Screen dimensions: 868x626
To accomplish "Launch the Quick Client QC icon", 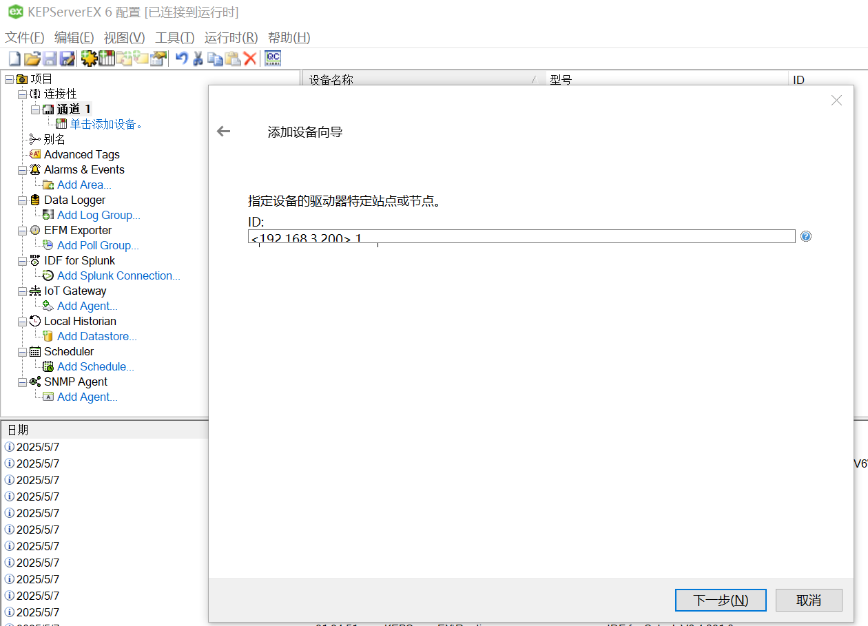I will [x=273, y=59].
